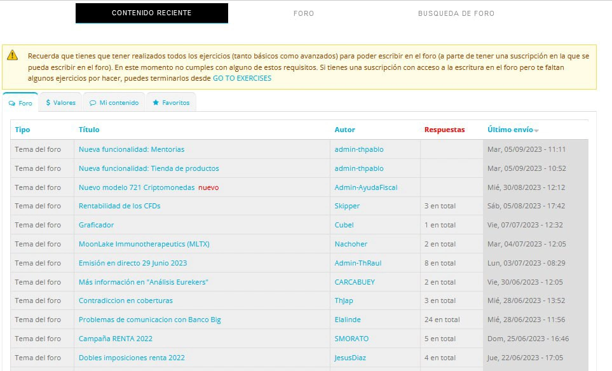
Task: Sort the table by Autor column
Action: click(344, 130)
